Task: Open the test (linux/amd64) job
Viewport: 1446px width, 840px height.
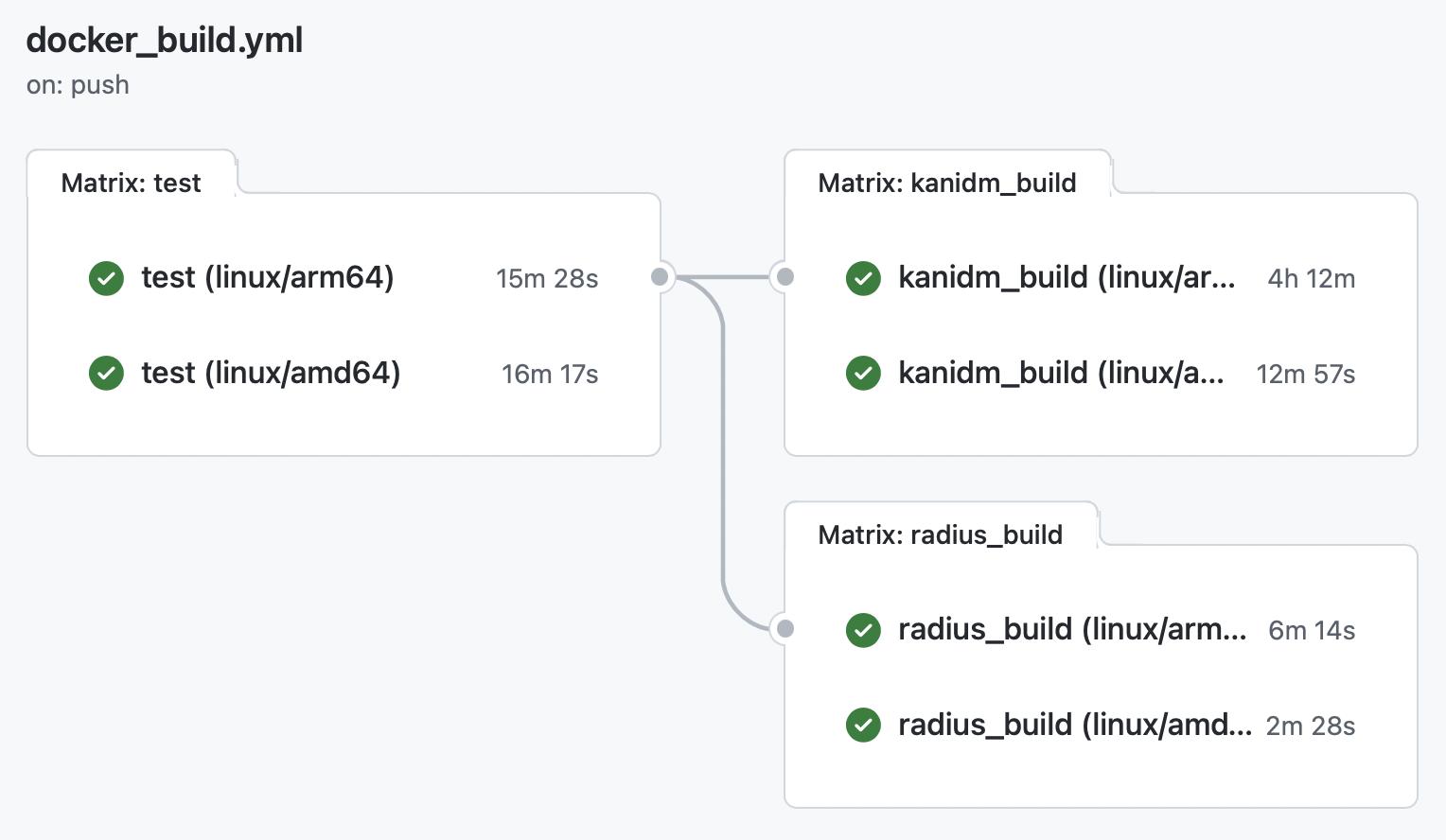Action: click(271, 374)
